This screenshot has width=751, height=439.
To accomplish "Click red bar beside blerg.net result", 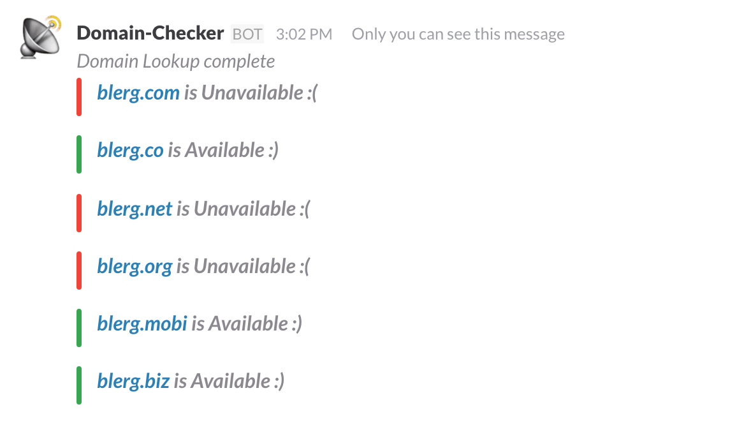I will [x=79, y=212].
